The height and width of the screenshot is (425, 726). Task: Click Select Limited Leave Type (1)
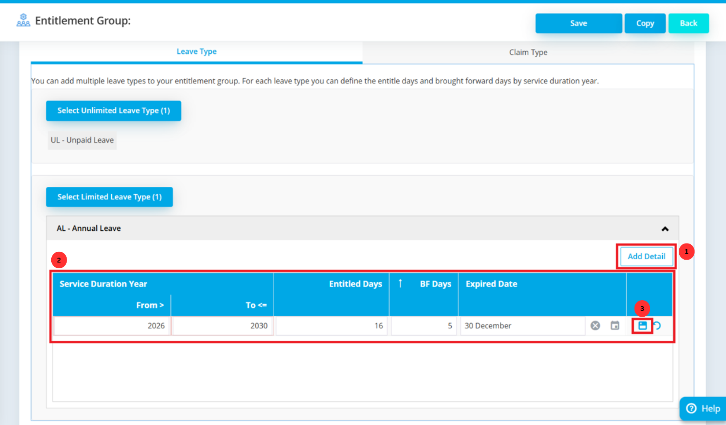[x=109, y=197]
